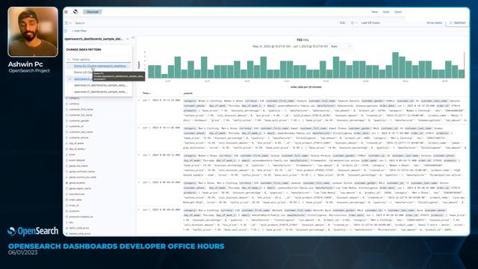The width and height of the screenshot is (478, 269).
Task: Open the saved queries menu icon
Action: point(68,23)
